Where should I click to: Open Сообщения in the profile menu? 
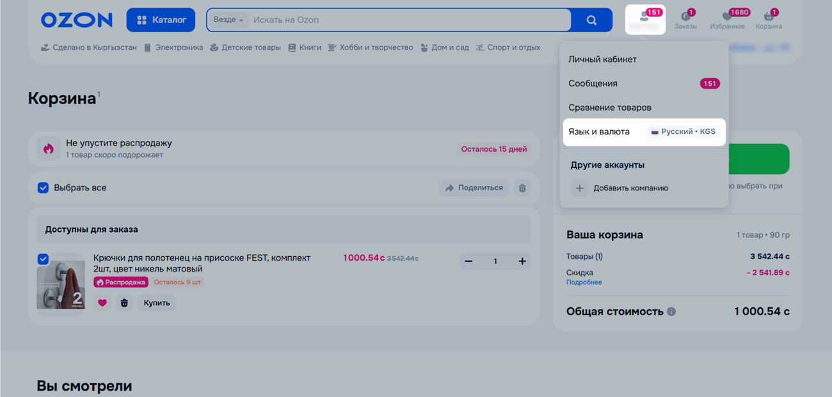pyautogui.click(x=593, y=84)
